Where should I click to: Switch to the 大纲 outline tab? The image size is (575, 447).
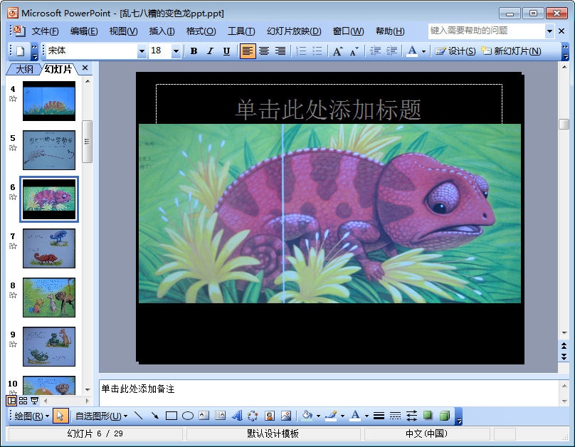(x=24, y=69)
